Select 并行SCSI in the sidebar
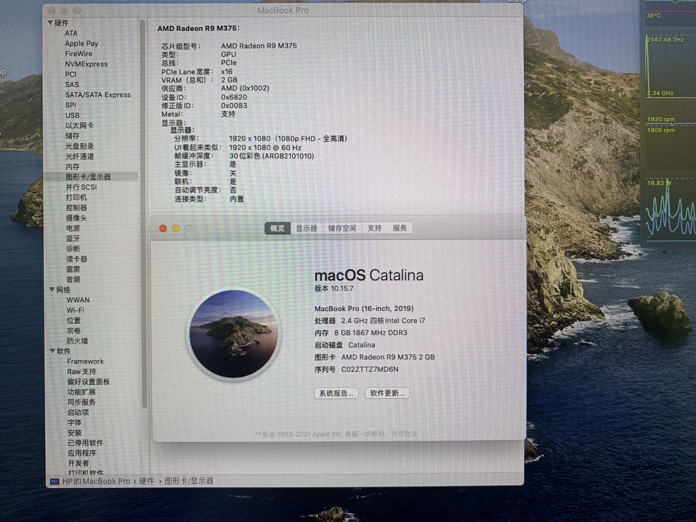This screenshot has height=522, width=696. (81, 187)
